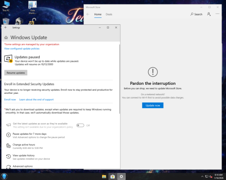The height and width of the screenshot is (180, 226).
Task: Click the Search button in Microsoft Store
Action: click(x=196, y=14)
